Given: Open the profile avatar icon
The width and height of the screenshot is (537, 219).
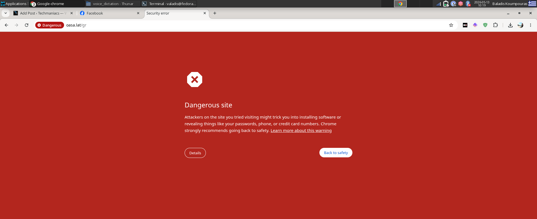Looking at the screenshot, I should (x=520, y=25).
